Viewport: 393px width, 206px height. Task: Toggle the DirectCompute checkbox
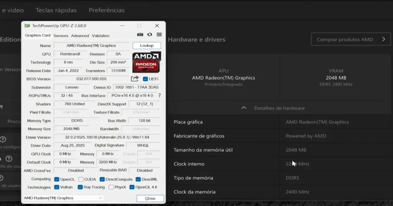[x=102, y=179]
